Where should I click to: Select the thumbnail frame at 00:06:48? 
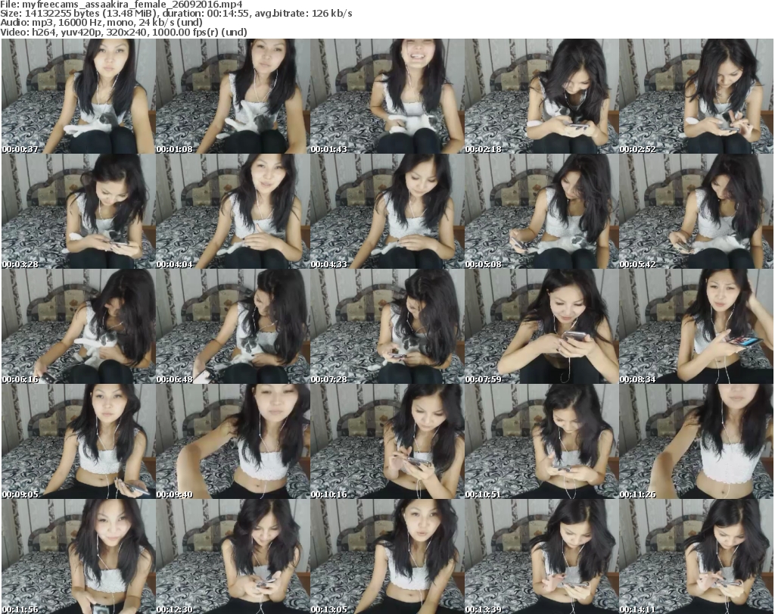(x=233, y=326)
